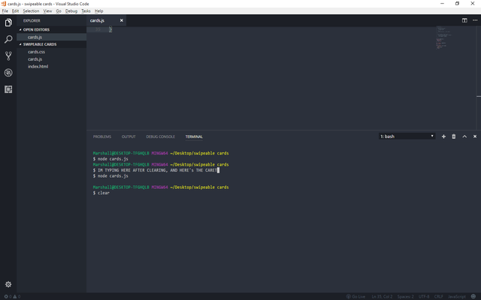Open the Go menu

coord(59,11)
